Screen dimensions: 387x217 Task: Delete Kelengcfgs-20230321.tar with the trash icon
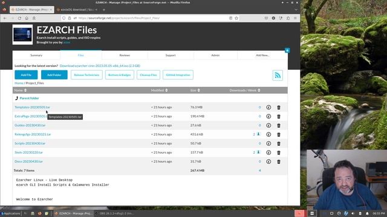pyautogui.click(x=279, y=134)
